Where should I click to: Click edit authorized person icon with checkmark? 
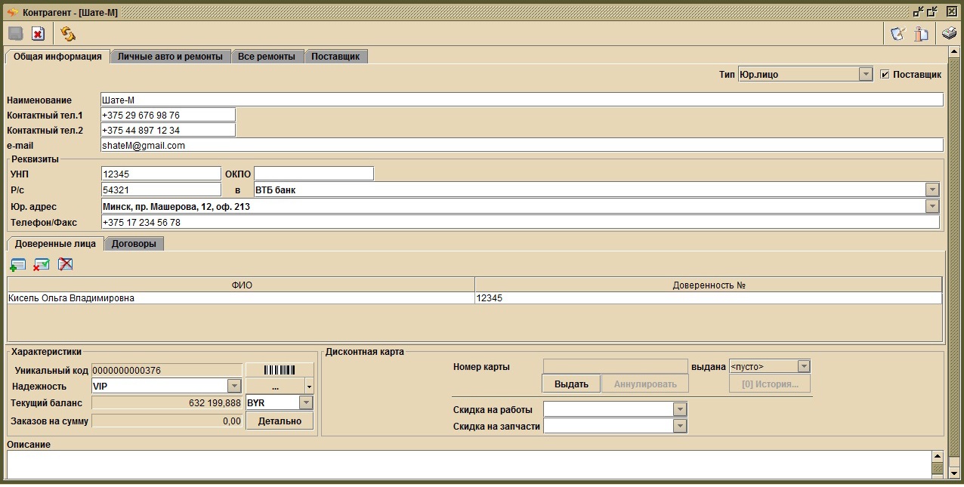click(x=42, y=264)
